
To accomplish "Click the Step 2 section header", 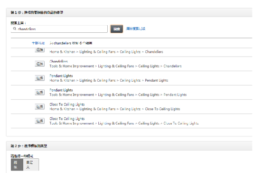I will pos(129,146).
